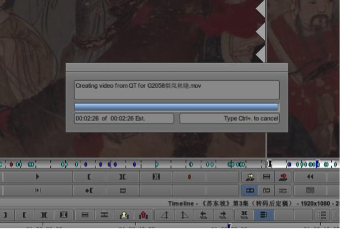Click the red Extract button on the timeline toolbar

[144, 215]
